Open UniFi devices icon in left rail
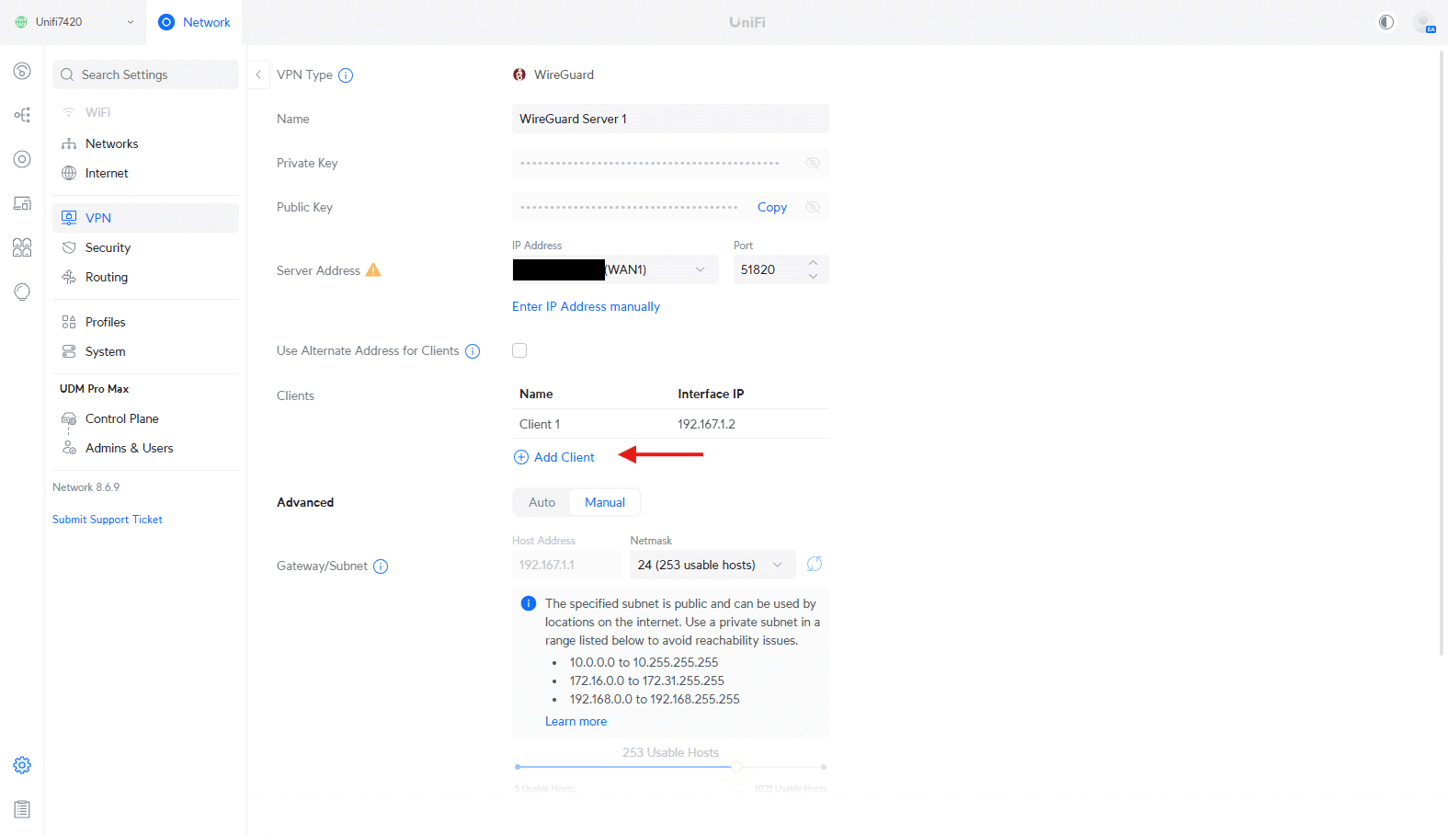Image resolution: width=1448 pixels, height=835 pixels. pyautogui.click(x=22, y=159)
